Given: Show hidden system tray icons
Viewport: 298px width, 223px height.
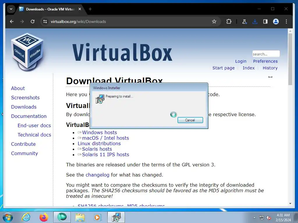Looking at the screenshot, I should coord(254,218).
